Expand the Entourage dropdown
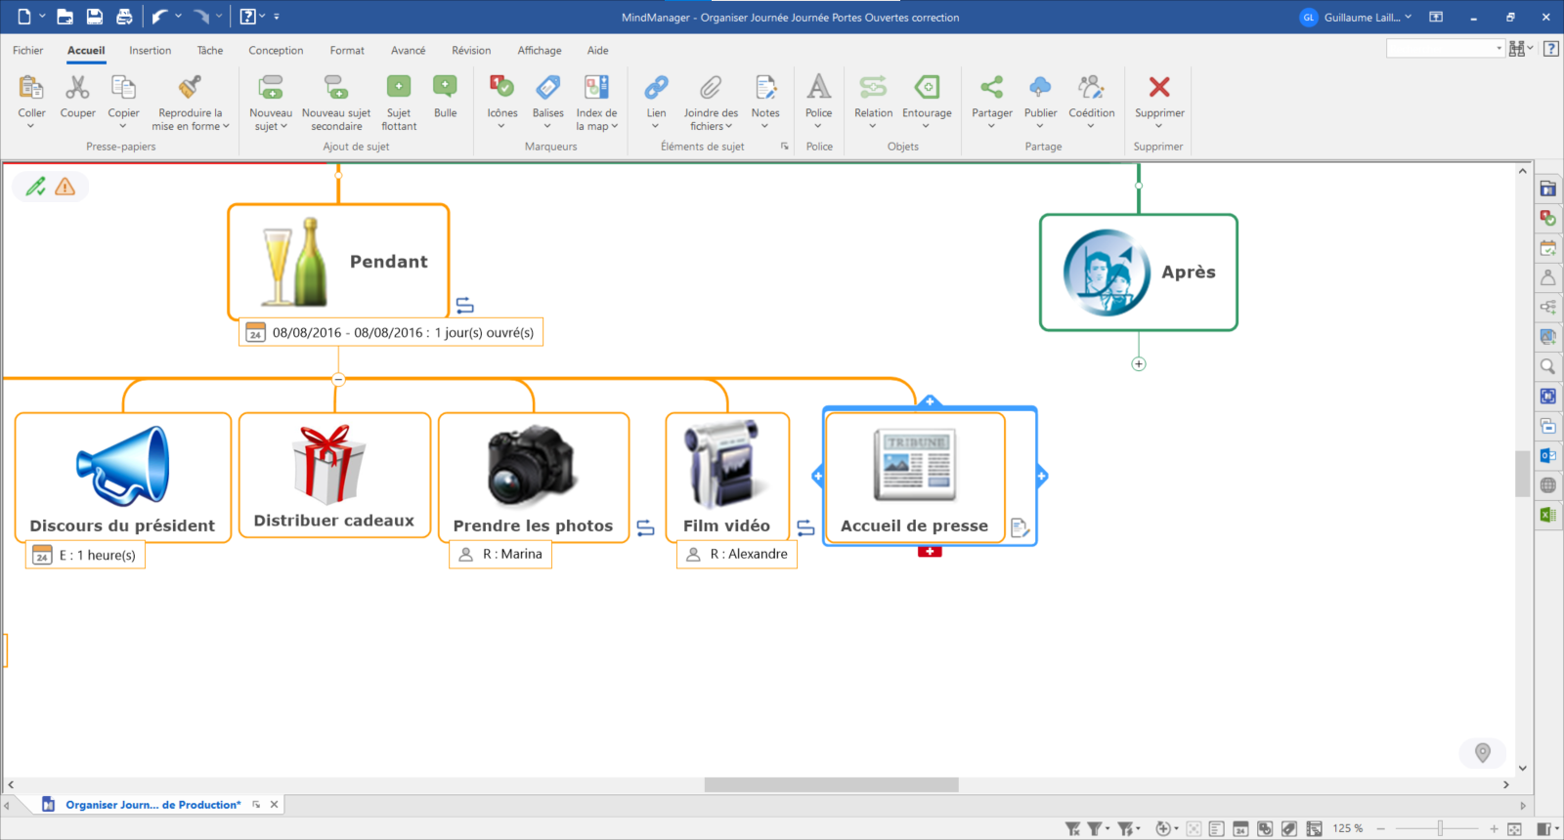 (x=926, y=125)
